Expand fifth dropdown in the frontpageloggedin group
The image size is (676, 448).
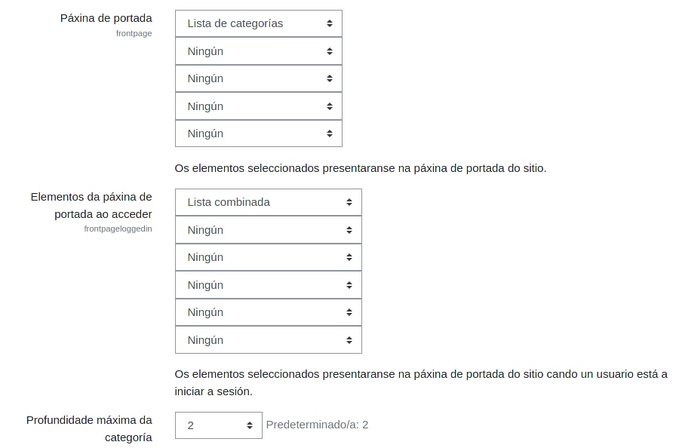click(268, 312)
